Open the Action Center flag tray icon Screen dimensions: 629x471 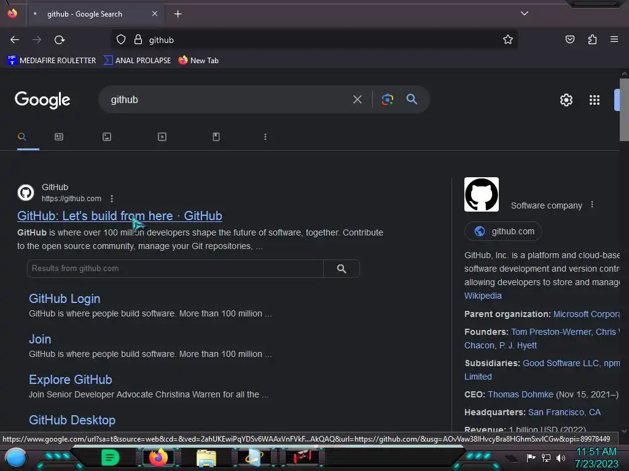click(531, 458)
